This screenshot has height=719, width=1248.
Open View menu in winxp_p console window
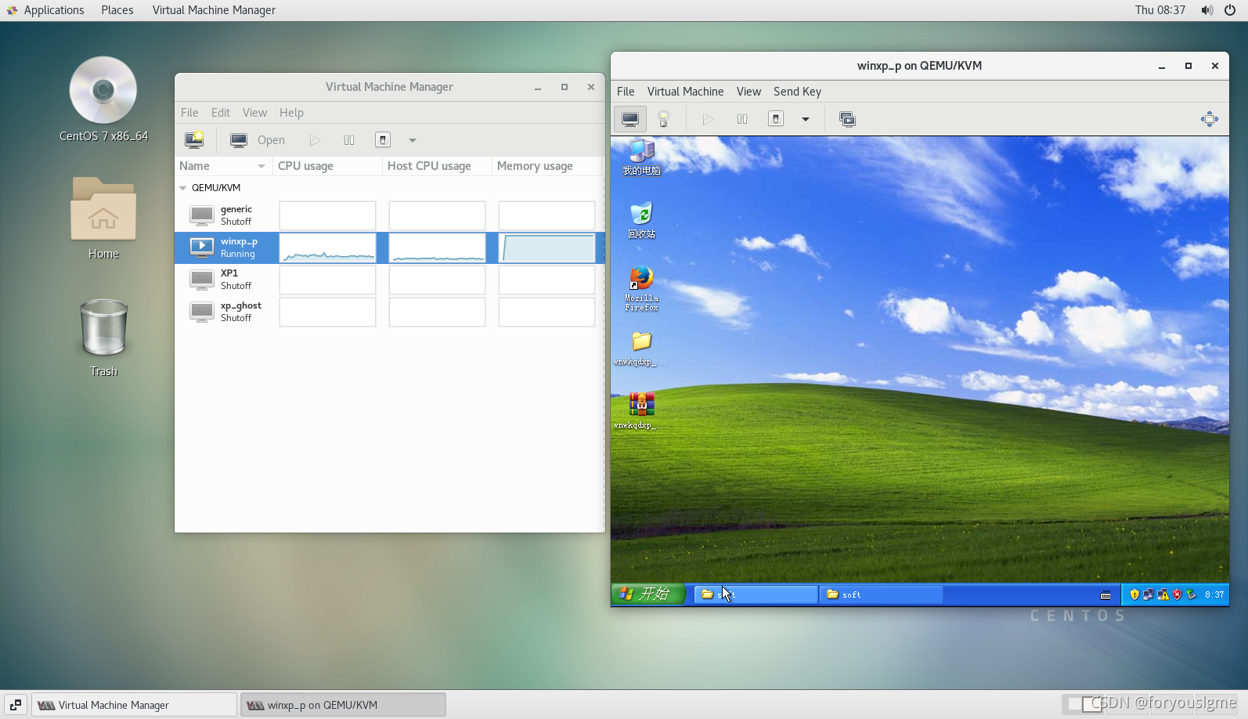748,92
